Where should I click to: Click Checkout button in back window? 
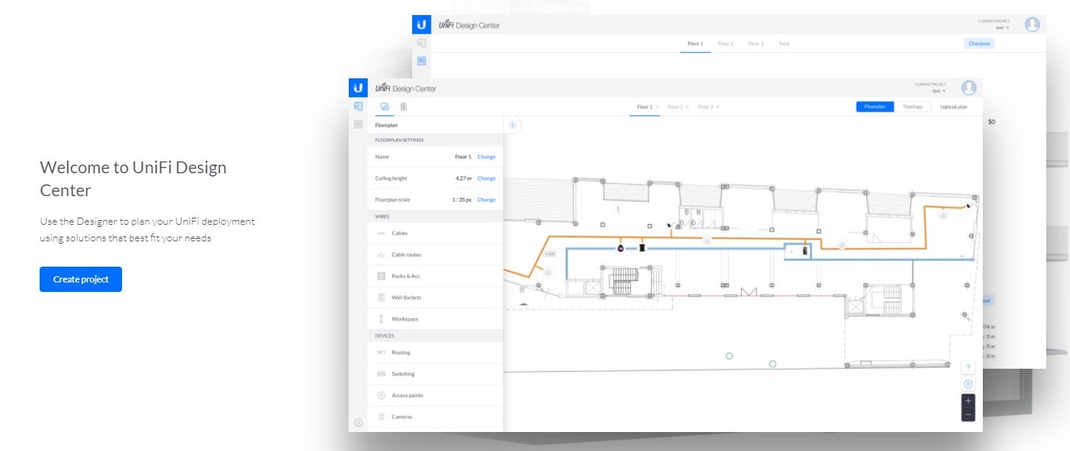pos(979,44)
